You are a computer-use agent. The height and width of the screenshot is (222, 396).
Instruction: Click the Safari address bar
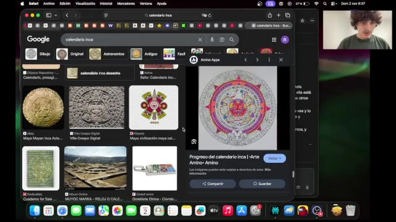pos(158,15)
